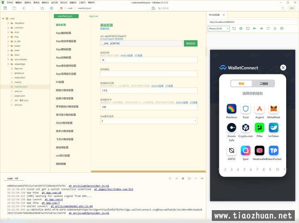Select the Argent wallet icon
Viewport: 299px width, 223px height.
[x=260, y=109]
